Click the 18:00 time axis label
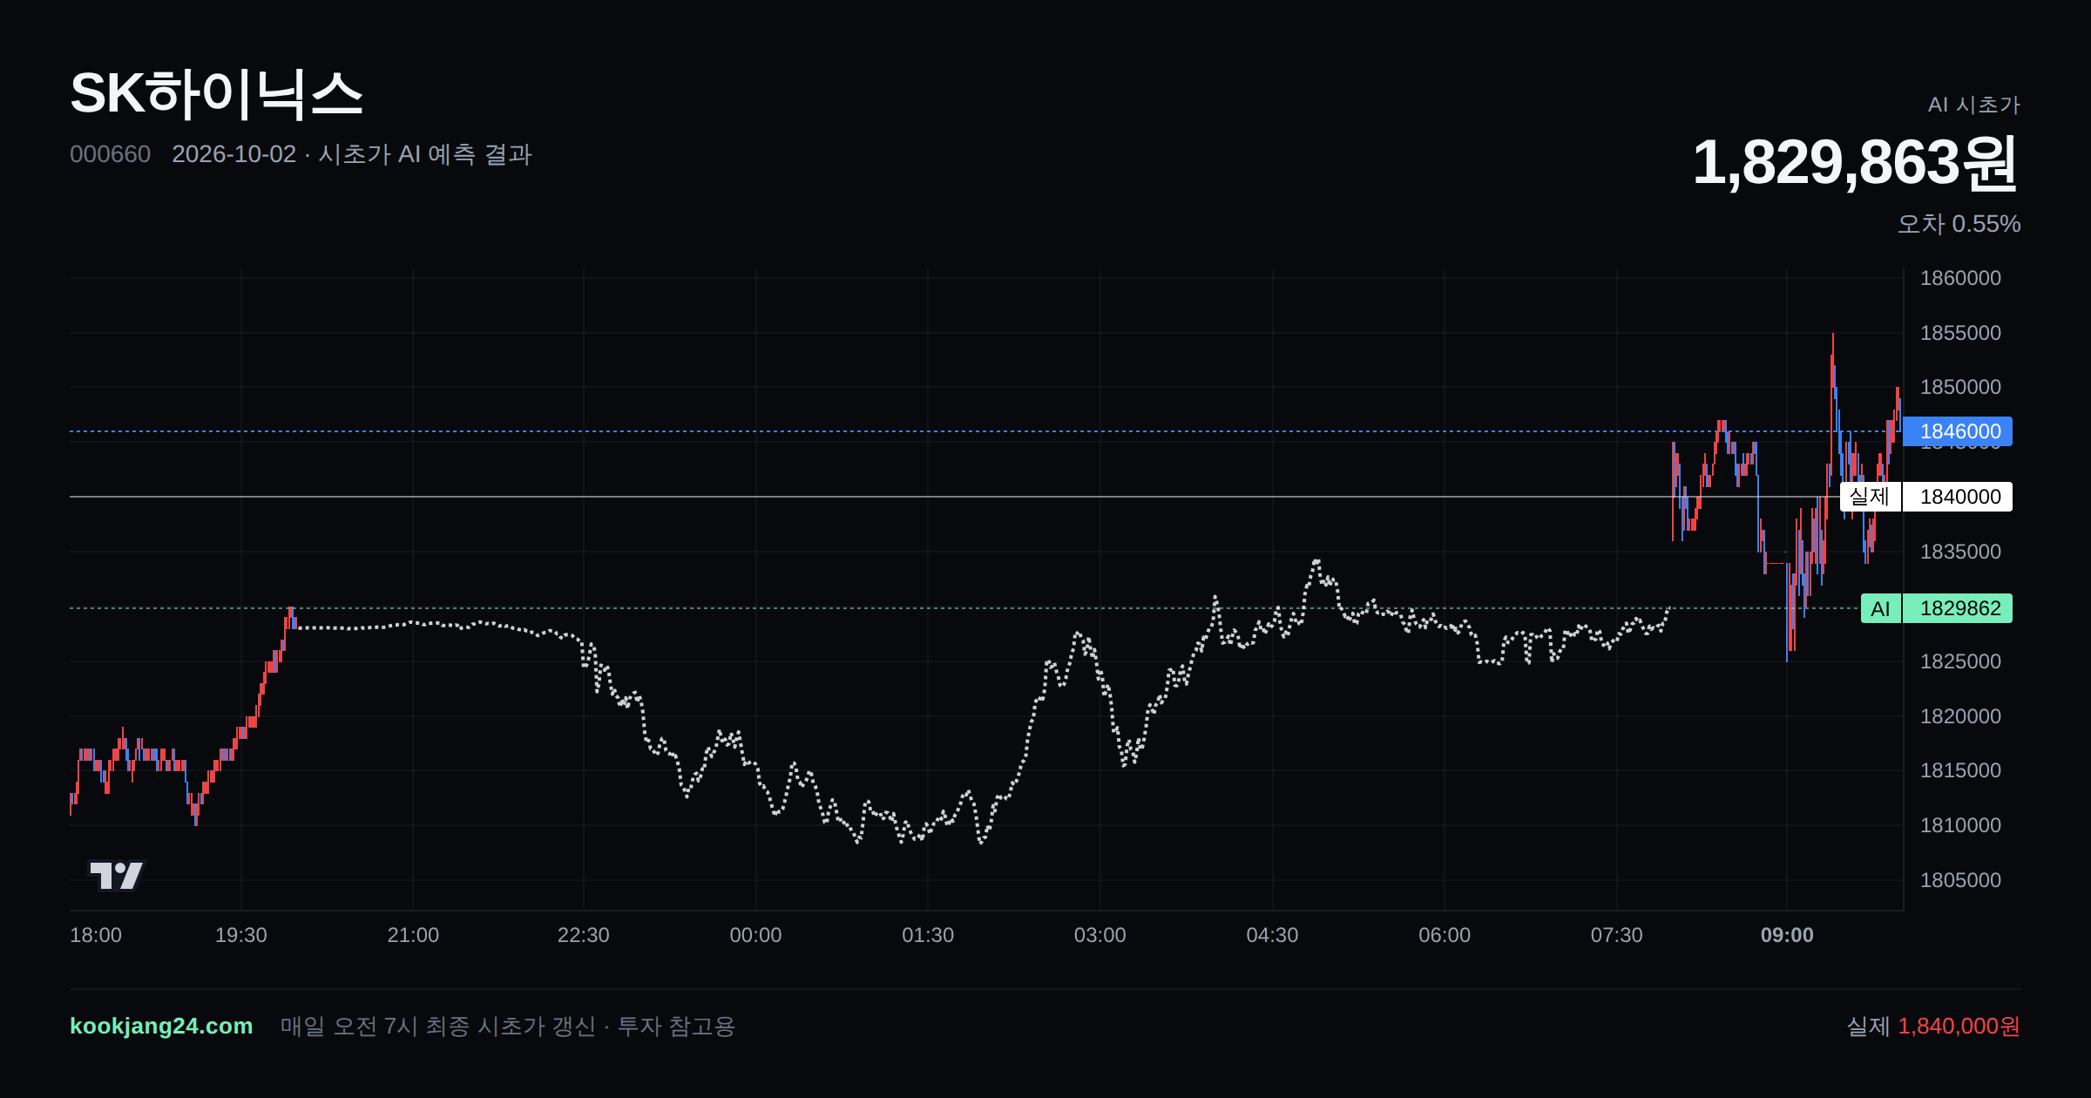The image size is (2091, 1098). click(x=96, y=935)
